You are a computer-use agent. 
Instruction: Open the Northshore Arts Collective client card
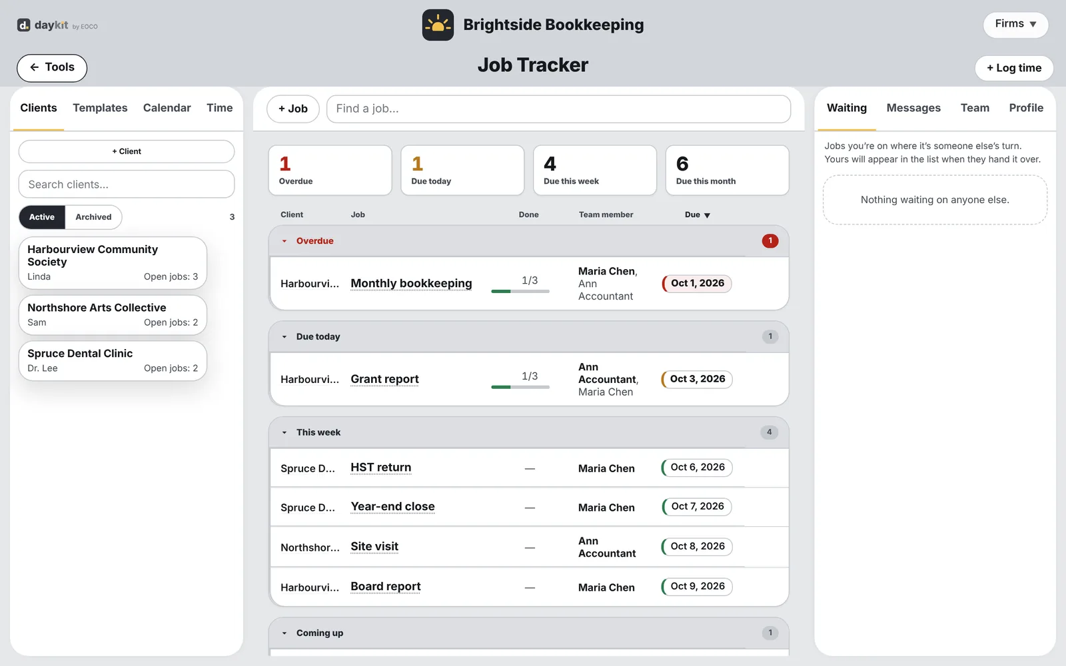point(113,315)
